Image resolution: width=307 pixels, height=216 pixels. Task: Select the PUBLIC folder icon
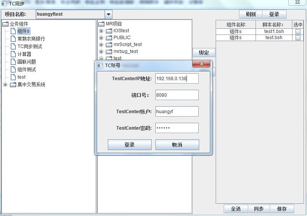point(109,38)
